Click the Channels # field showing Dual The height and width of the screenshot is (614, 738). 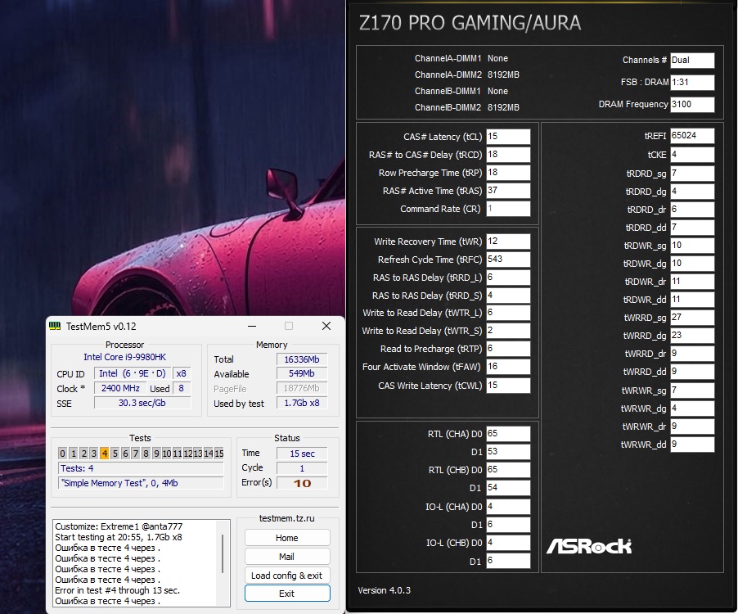[692, 61]
